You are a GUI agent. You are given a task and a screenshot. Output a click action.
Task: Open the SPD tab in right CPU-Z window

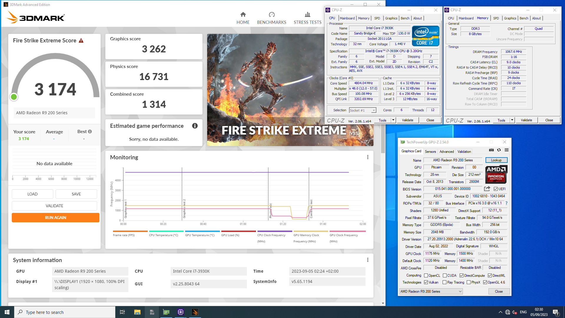(496, 18)
